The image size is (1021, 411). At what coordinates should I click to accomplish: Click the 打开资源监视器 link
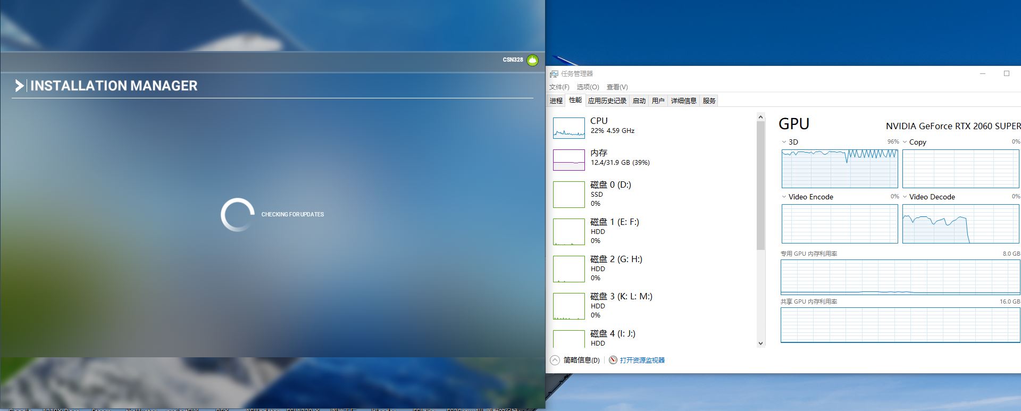[642, 360]
